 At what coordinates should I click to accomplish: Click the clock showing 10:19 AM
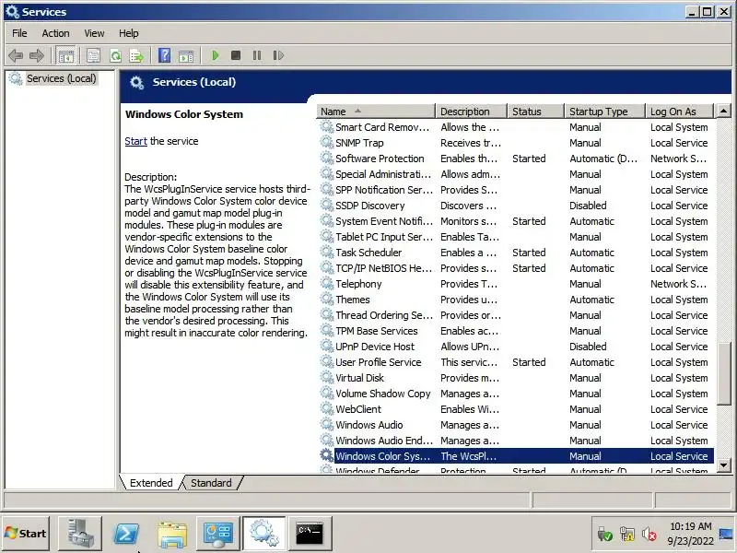(690, 526)
